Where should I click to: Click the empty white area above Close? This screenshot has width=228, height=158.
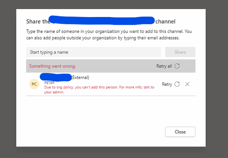pyautogui.click(x=110, y=111)
